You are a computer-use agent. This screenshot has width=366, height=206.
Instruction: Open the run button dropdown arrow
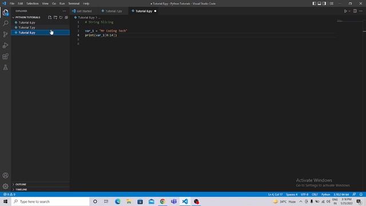click(349, 11)
